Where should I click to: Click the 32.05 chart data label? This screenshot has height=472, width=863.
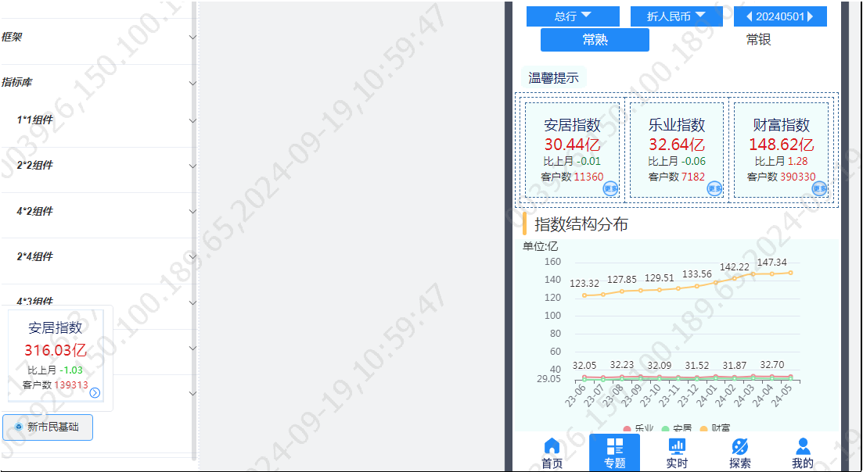point(584,366)
